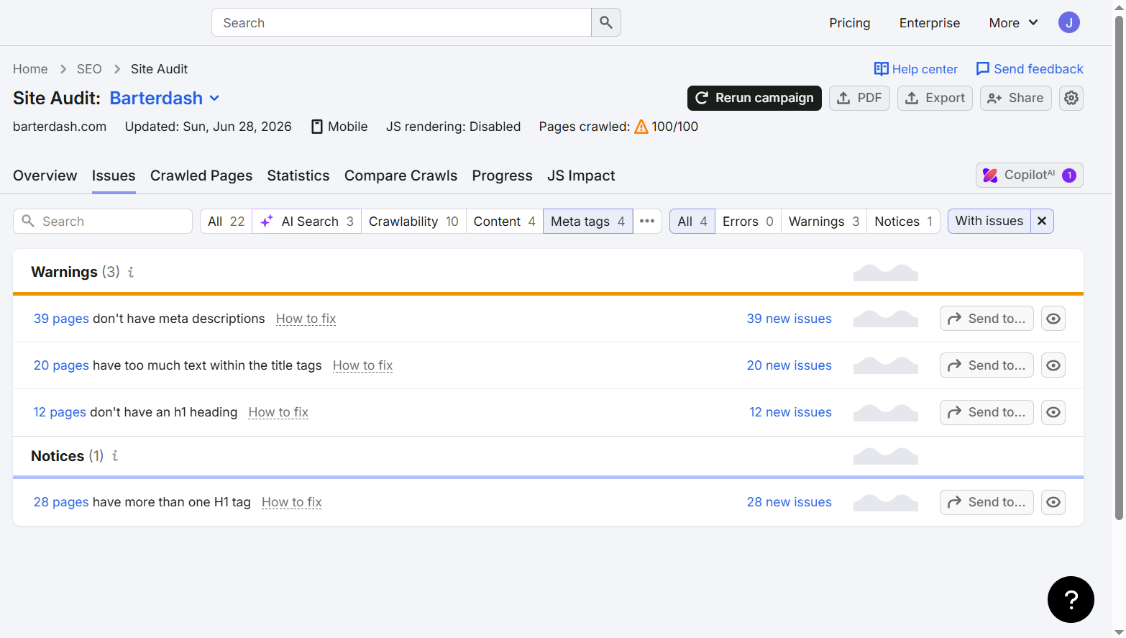
Task: Focus the issues Search filter field
Action: [x=103, y=221]
